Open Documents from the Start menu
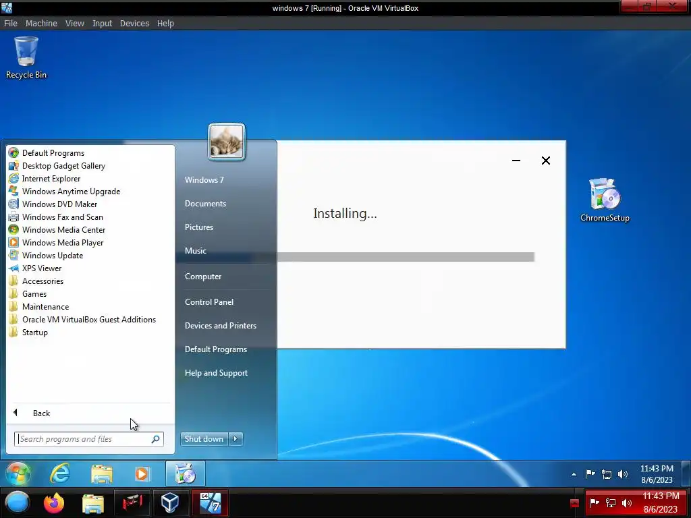Viewport: 691px width, 518px height. [x=205, y=204]
